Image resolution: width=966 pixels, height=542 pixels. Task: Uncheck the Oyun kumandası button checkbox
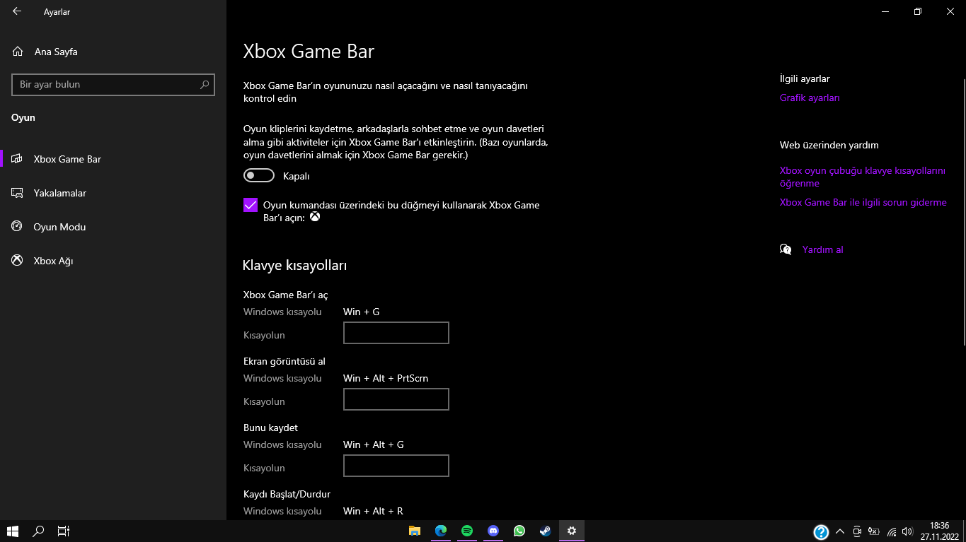point(251,205)
